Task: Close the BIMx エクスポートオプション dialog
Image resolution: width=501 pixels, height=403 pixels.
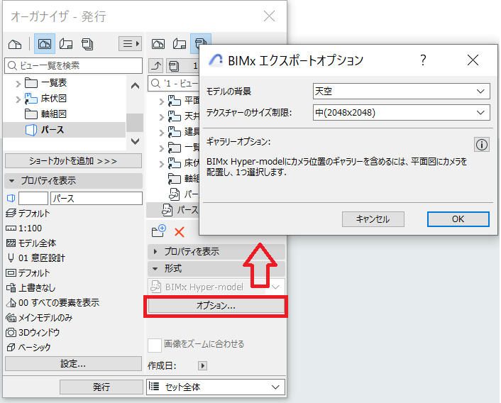Action: pyautogui.click(x=473, y=60)
